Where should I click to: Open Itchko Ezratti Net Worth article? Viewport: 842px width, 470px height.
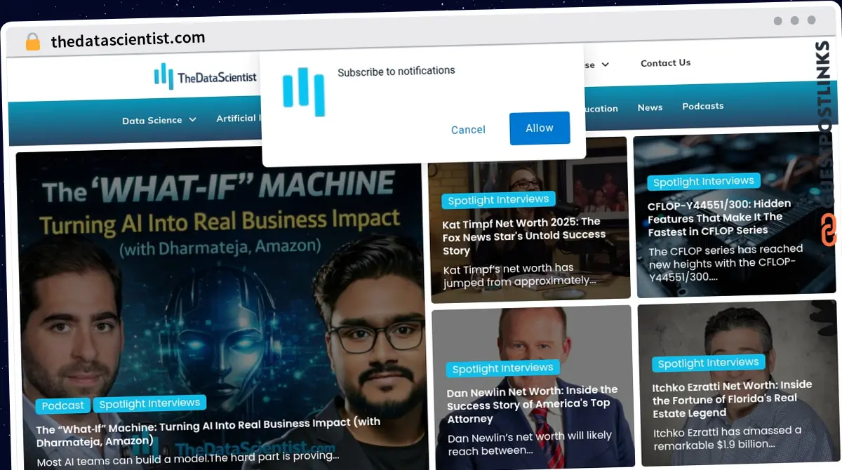tap(731, 398)
